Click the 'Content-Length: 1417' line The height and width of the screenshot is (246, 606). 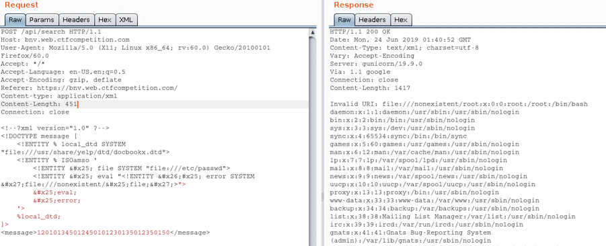[x=370, y=88]
